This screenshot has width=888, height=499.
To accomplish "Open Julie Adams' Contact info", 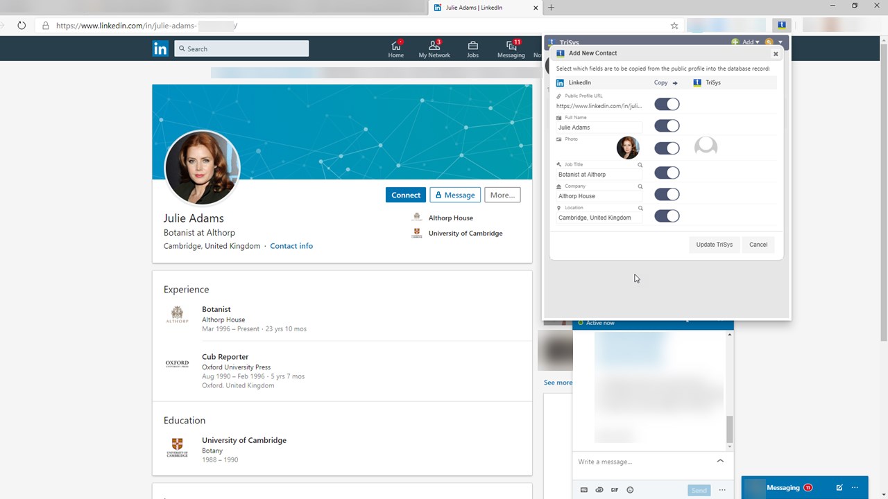I will pos(291,246).
